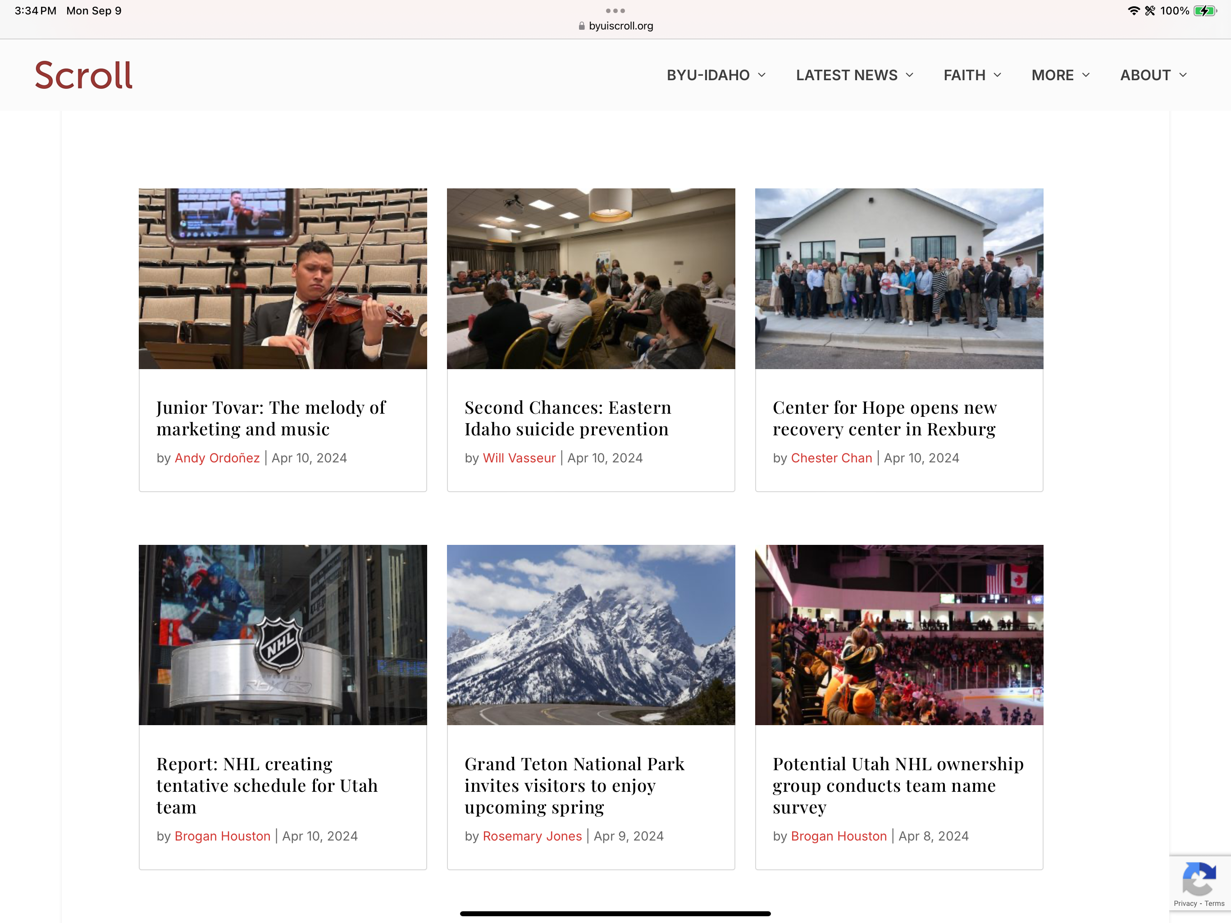
Task: Click the hockey arena crowd thumbnail
Action: point(899,635)
